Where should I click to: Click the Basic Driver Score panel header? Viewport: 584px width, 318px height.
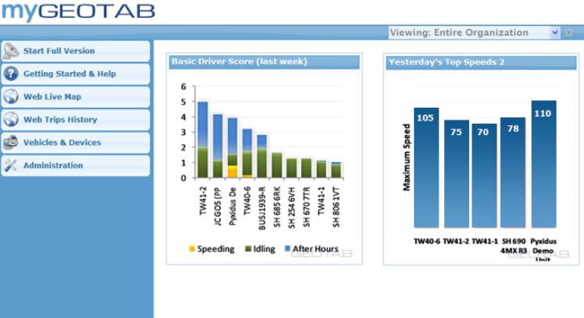264,61
